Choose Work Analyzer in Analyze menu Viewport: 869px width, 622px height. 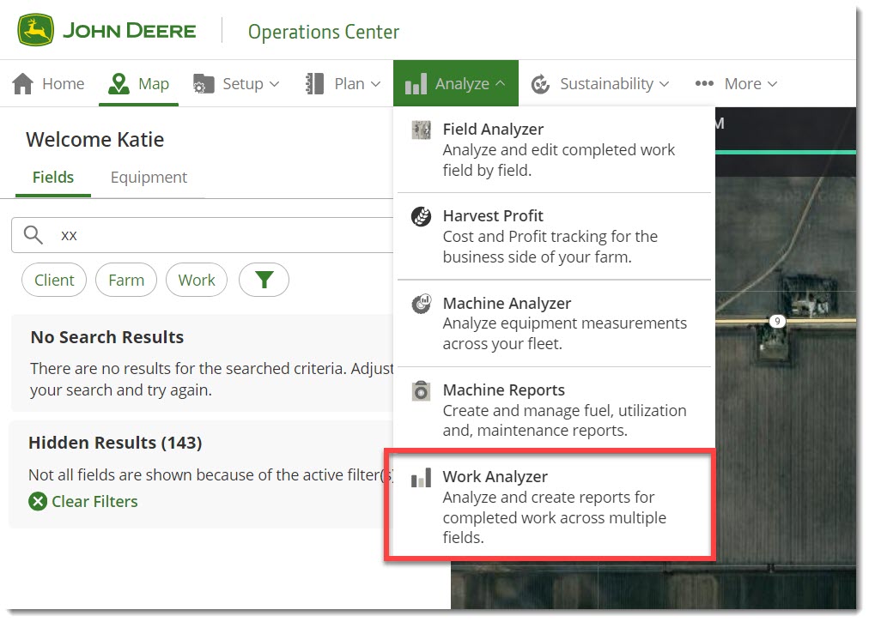495,477
